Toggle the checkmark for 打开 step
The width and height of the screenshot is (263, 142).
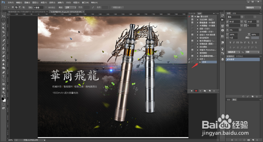pos(189,62)
